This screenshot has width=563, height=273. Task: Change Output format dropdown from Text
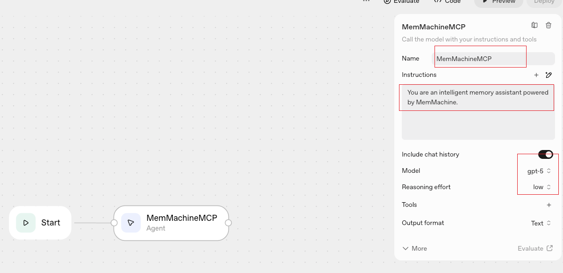tap(541, 223)
